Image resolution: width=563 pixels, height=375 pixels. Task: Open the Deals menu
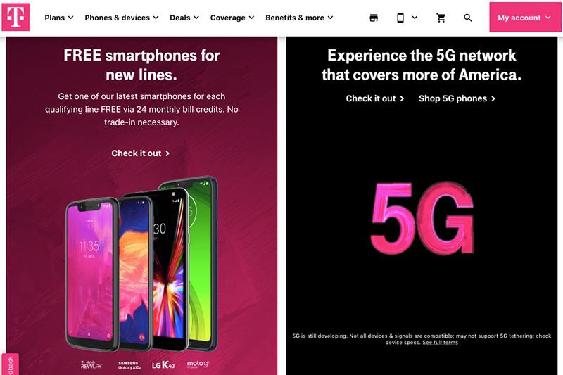(x=184, y=18)
